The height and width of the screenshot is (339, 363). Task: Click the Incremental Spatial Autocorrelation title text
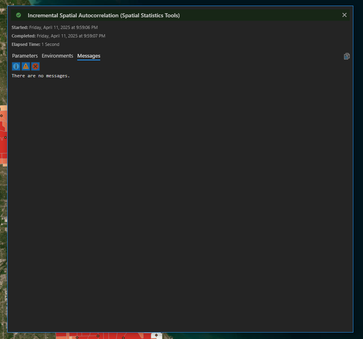(104, 15)
